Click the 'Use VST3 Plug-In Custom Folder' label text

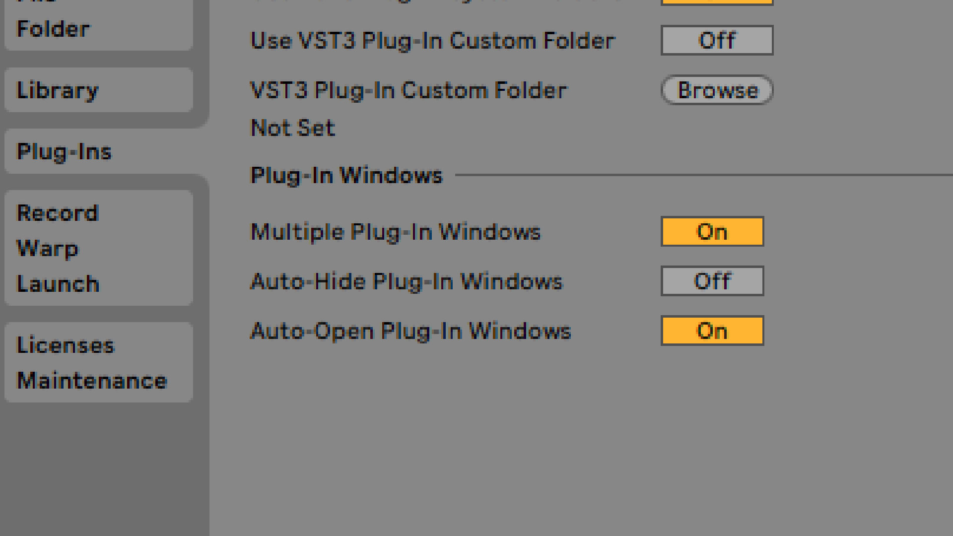click(x=432, y=41)
